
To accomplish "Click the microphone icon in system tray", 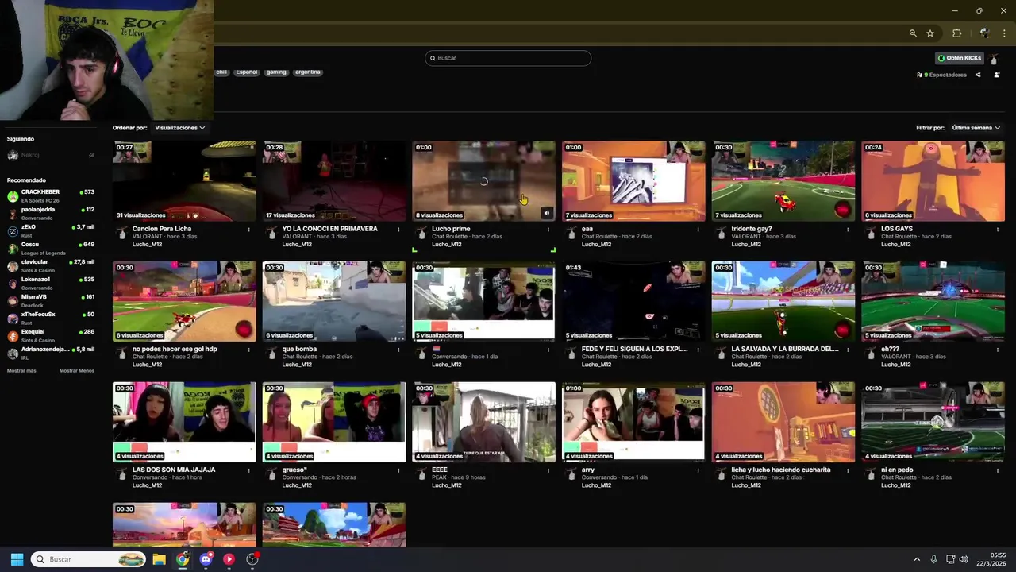I will point(933,559).
